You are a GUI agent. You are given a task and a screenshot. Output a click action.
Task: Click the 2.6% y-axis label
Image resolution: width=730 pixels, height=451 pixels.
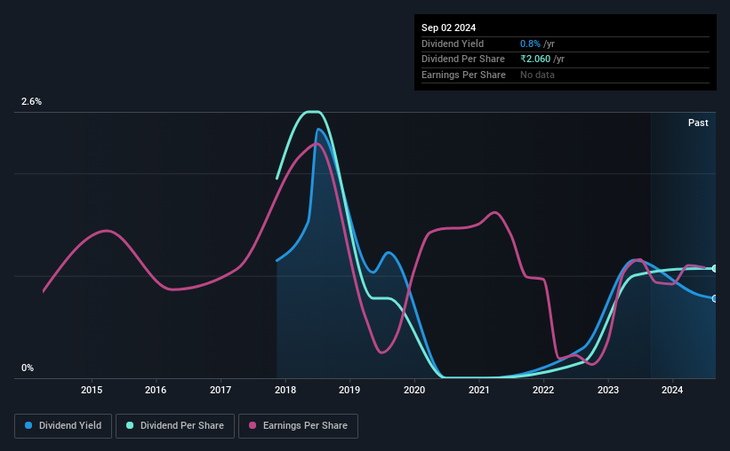click(x=31, y=101)
